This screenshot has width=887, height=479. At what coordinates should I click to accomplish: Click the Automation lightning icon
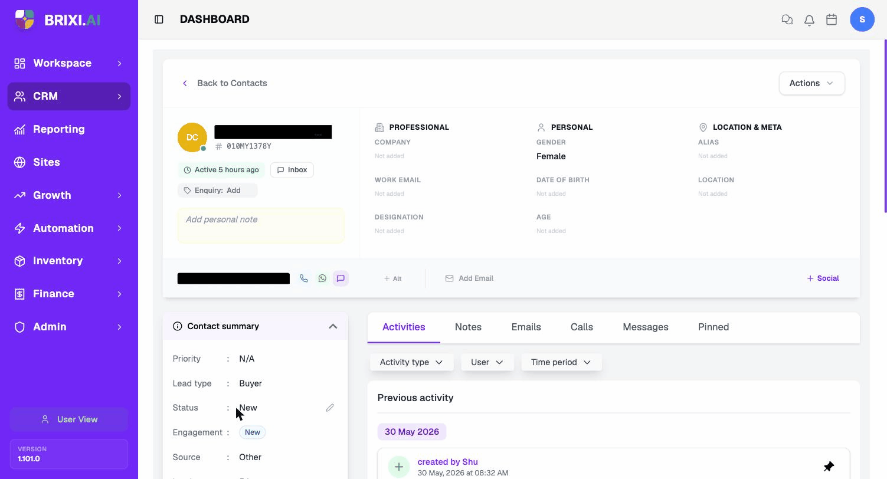tap(20, 228)
